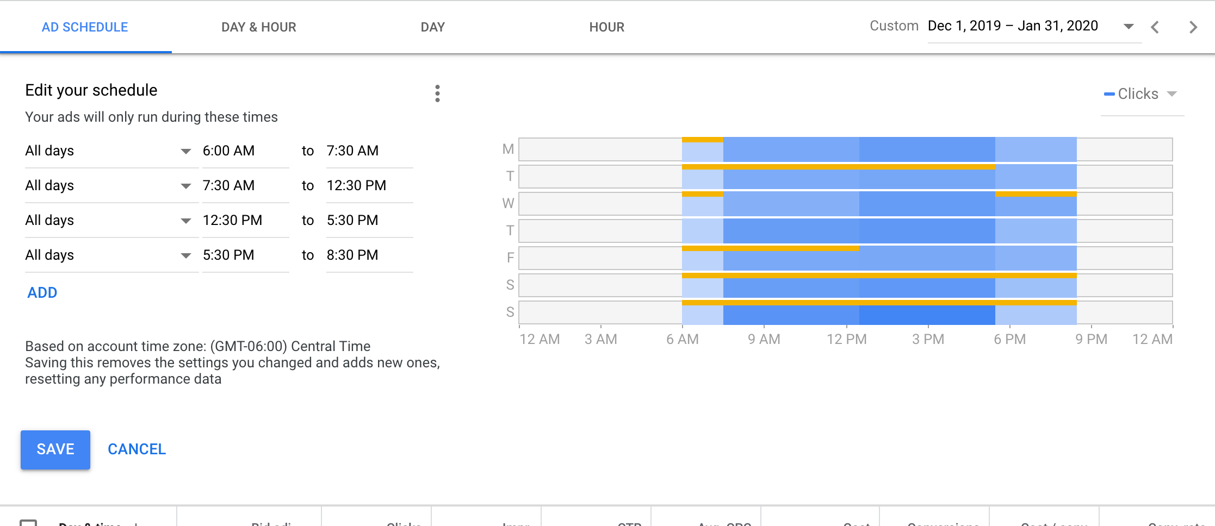This screenshot has width=1215, height=526.
Task: Add a new schedule row
Action: 42,293
